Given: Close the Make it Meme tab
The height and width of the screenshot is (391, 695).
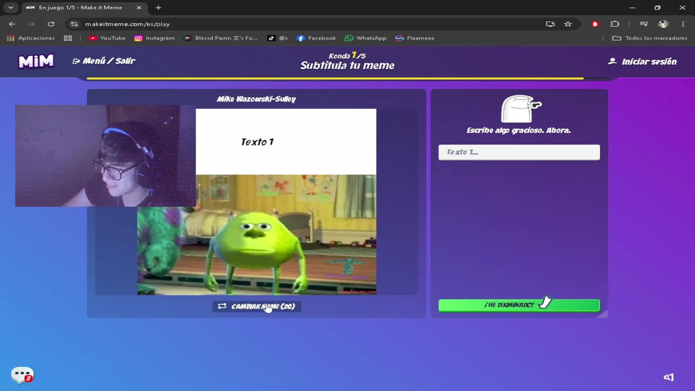Looking at the screenshot, I should pos(138,8).
